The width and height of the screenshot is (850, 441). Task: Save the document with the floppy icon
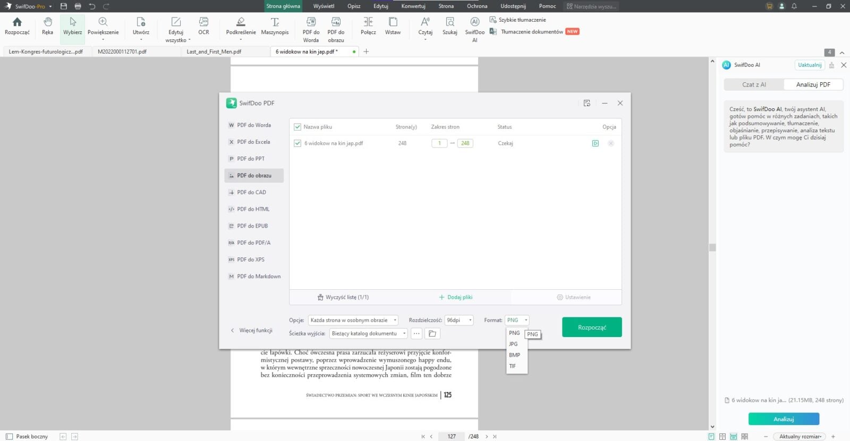[64, 6]
